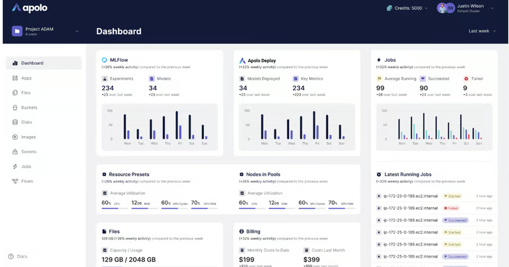Click the Average Running flag icon
509x267 pixels.
point(379,79)
